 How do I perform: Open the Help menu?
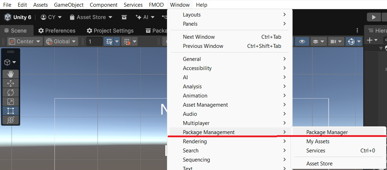click(202, 5)
